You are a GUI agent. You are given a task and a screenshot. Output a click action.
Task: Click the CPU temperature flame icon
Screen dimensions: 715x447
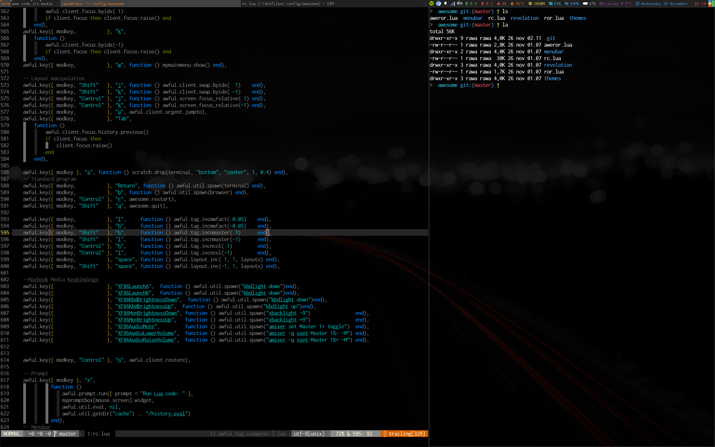click(512, 4)
